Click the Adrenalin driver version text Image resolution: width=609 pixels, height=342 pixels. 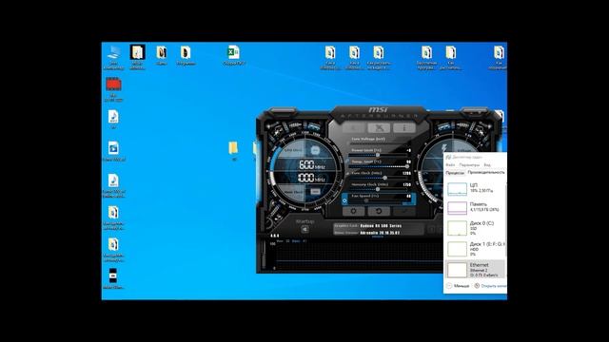(380, 233)
